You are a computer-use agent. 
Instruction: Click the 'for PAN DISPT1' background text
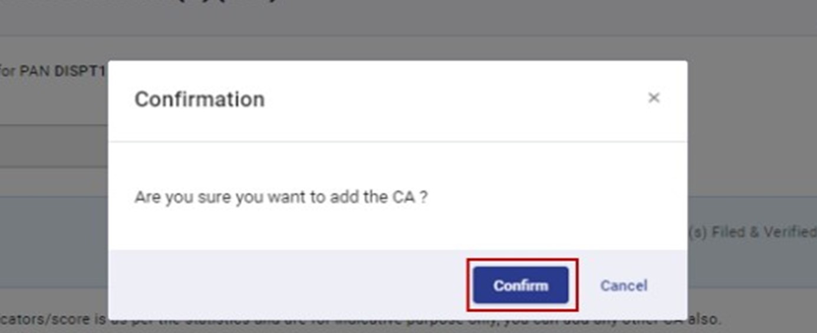tap(53, 71)
